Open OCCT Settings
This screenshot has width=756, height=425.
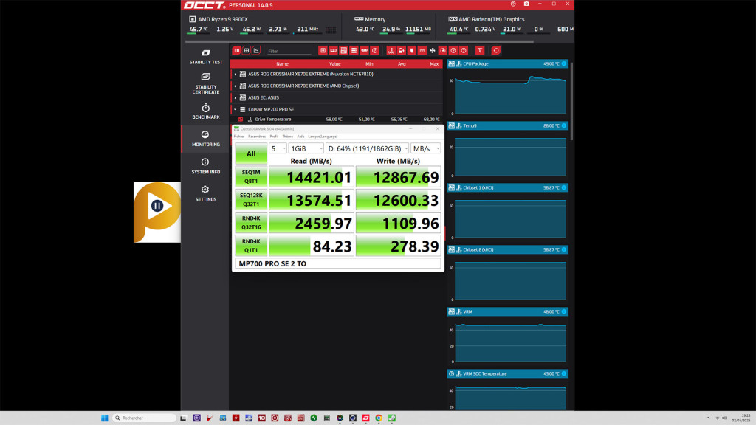click(205, 193)
